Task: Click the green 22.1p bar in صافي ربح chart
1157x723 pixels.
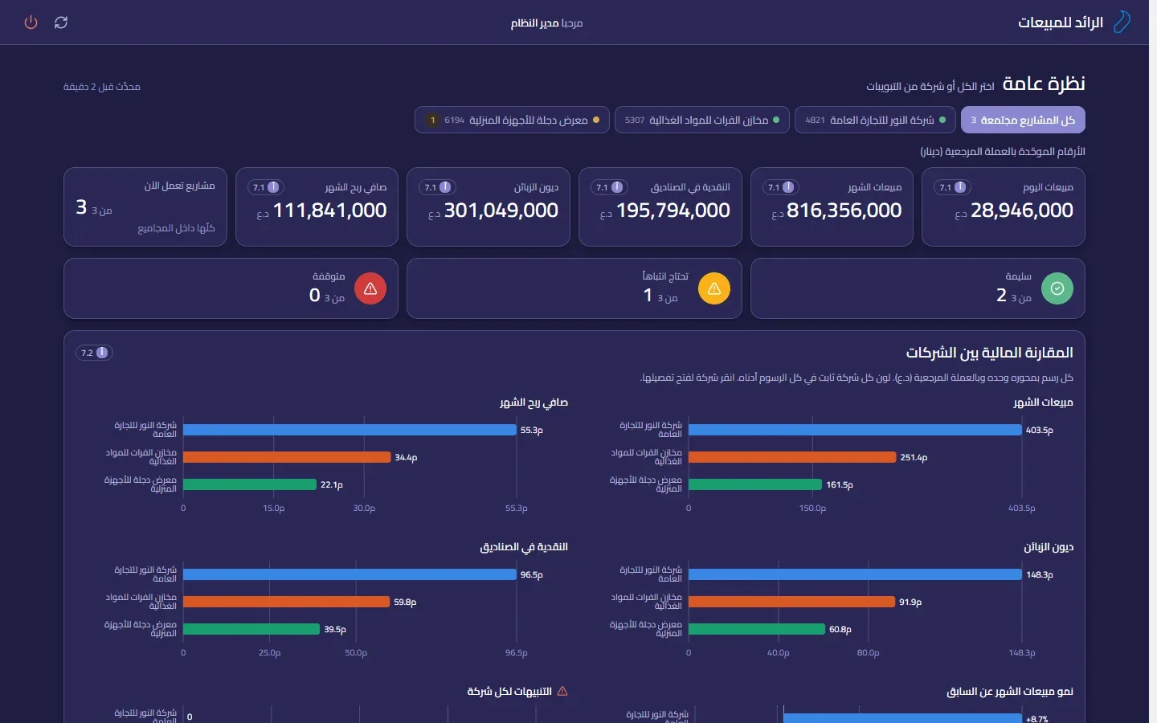Action: 250,484
